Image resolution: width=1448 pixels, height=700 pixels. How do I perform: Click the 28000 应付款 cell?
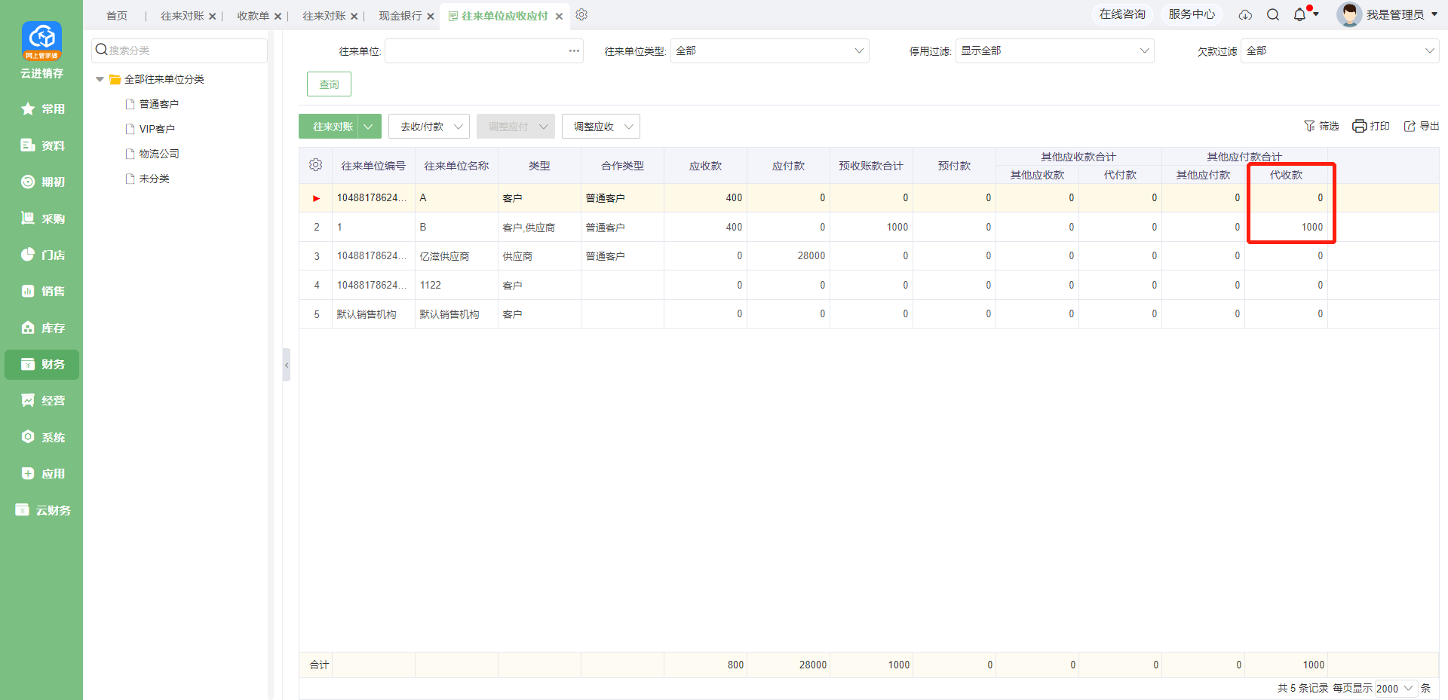pyautogui.click(x=788, y=256)
